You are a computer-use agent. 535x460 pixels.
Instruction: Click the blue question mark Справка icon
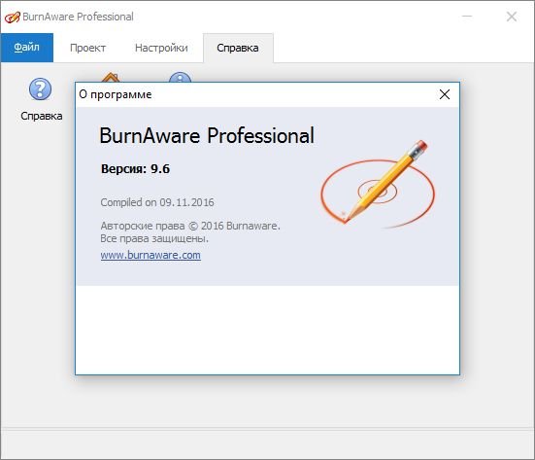point(40,88)
